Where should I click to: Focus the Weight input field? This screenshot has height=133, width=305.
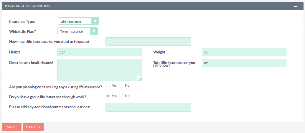click(x=244, y=52)
